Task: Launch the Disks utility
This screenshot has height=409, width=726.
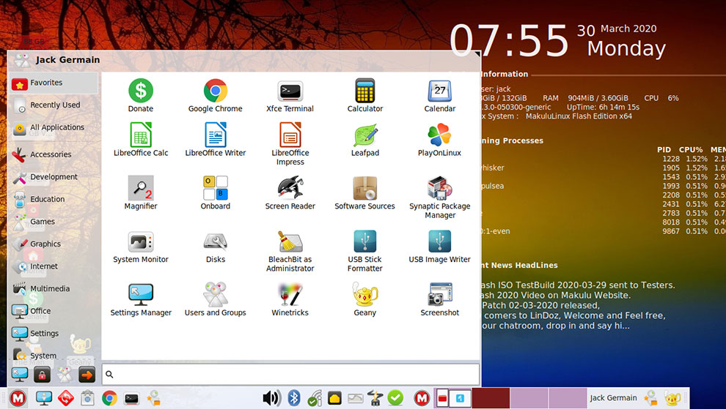Action: (x=216, y=247)
